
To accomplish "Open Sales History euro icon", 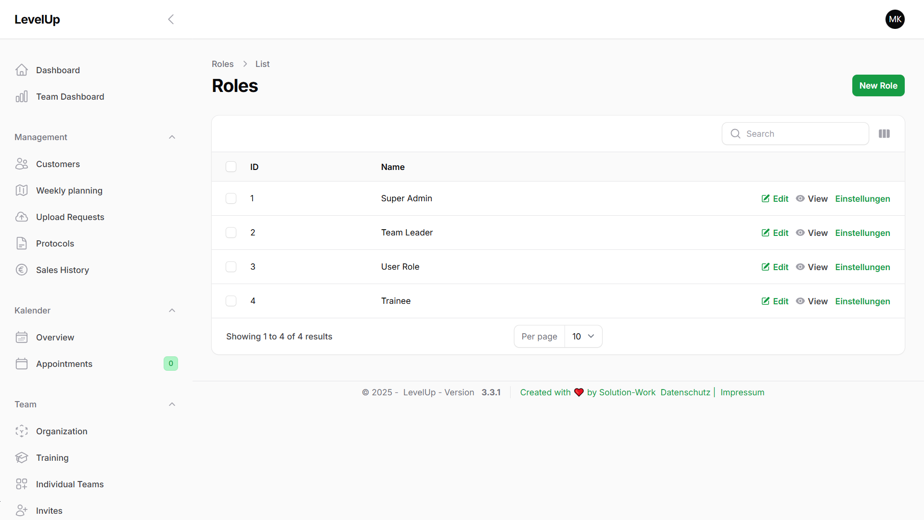I will [22, 270].
